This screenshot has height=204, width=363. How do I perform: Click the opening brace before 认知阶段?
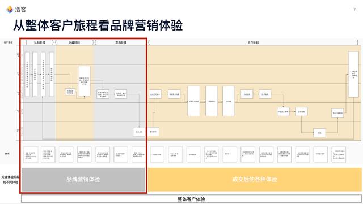(x=26, y=42)
